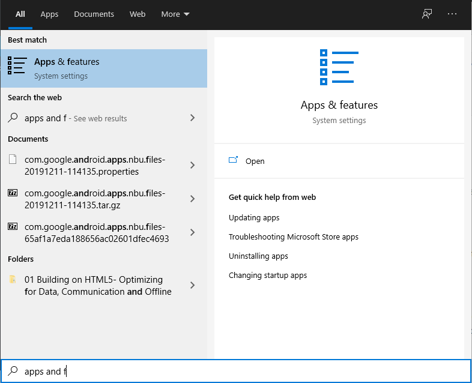Expand the More filter dropdown
The height and width of the screenshot is (383, 472).
click(x=175, y=14)
